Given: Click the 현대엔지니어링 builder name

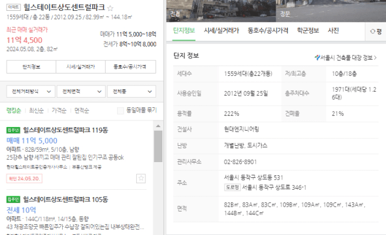Looking at the screenshot, I should point(241,130).
